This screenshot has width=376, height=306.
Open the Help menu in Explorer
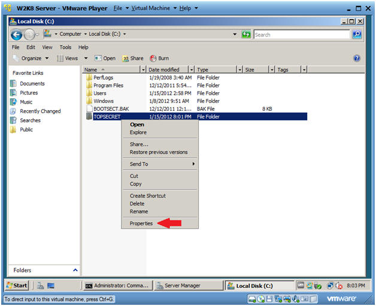[83, 47]
